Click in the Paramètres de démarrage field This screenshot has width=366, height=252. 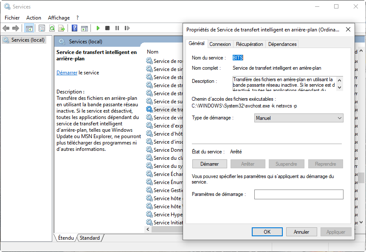click(x=298, y=194)
